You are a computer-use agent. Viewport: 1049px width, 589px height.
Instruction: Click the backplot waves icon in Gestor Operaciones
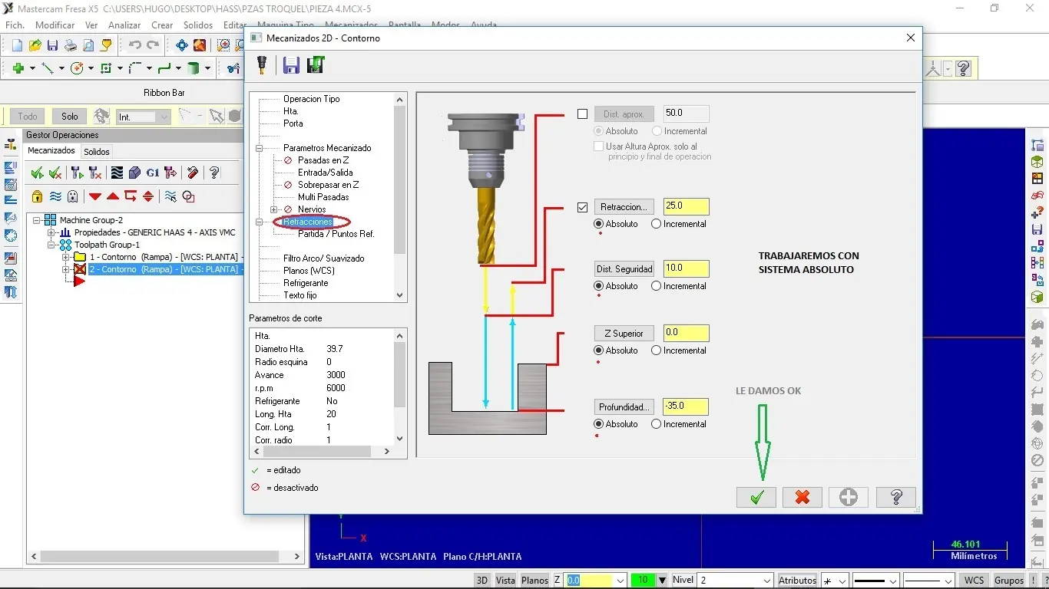point(117,173)
